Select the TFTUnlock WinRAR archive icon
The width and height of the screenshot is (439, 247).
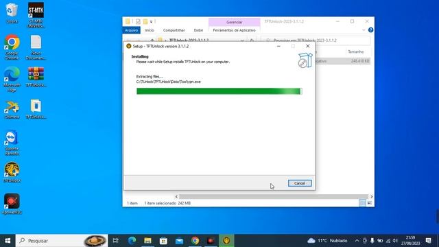pos(36,77)
